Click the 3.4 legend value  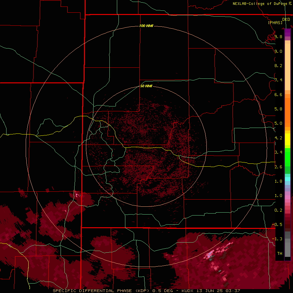[278, 152]
